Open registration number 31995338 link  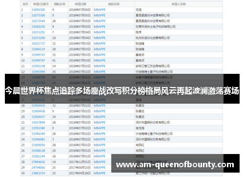click(x=38, y=66)
